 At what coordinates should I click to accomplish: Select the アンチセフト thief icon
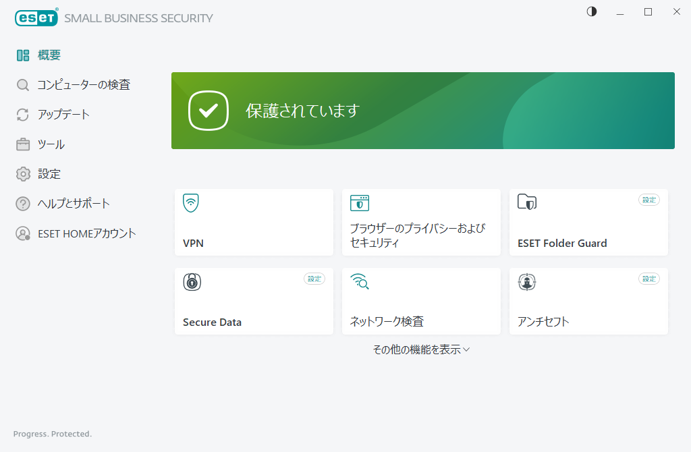[x=527, y=282]
